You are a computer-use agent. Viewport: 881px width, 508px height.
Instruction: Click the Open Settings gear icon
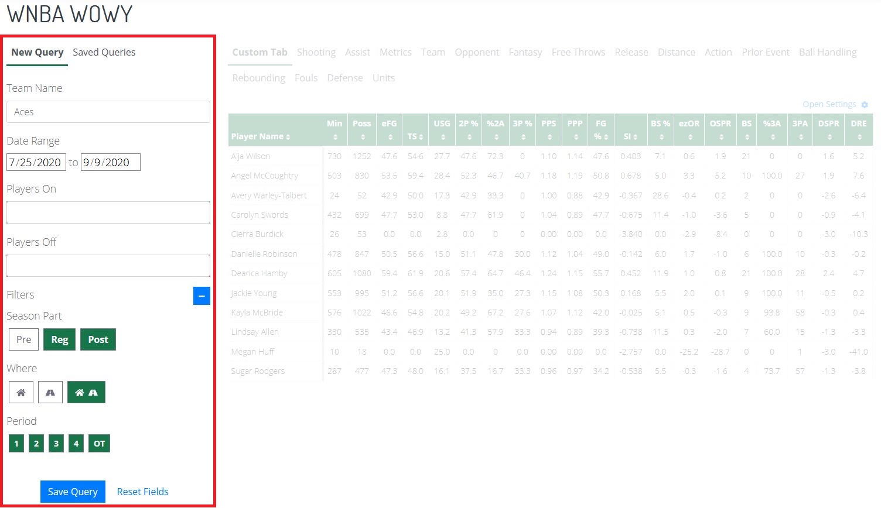pyautogui.click(x=864, y=104)
